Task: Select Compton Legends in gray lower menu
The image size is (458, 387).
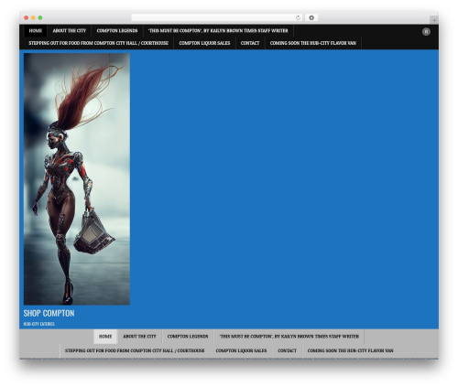Action: [188, 337]
